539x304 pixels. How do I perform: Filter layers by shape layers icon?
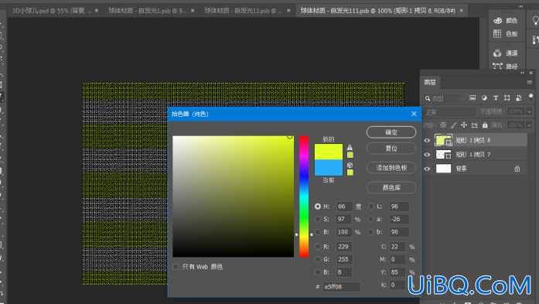507,98
